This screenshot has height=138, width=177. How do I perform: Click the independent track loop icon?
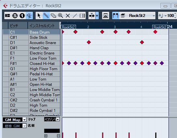point(106,16)
